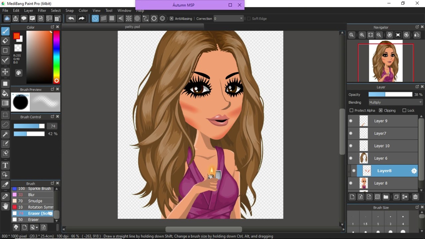Add a new 8-bit layer
This screenshot has height=239, width=425.
[x=361, y=197]
